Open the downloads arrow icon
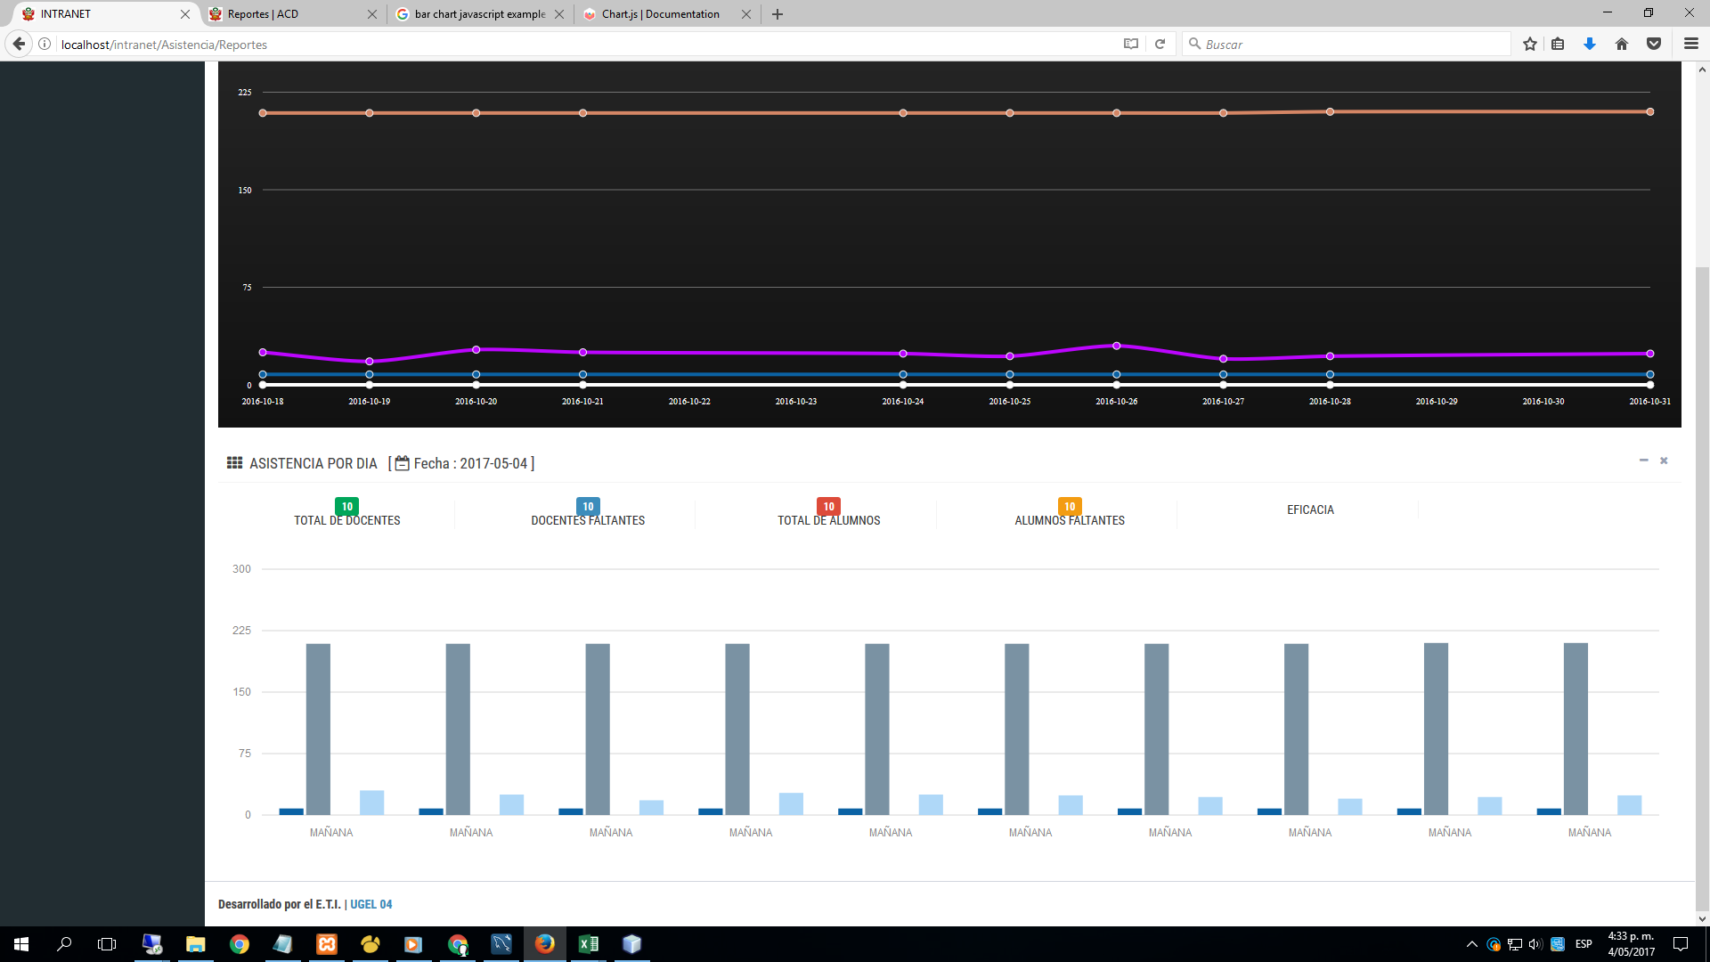Viewport: 1710px width, 962px height. click(1590, 44)
